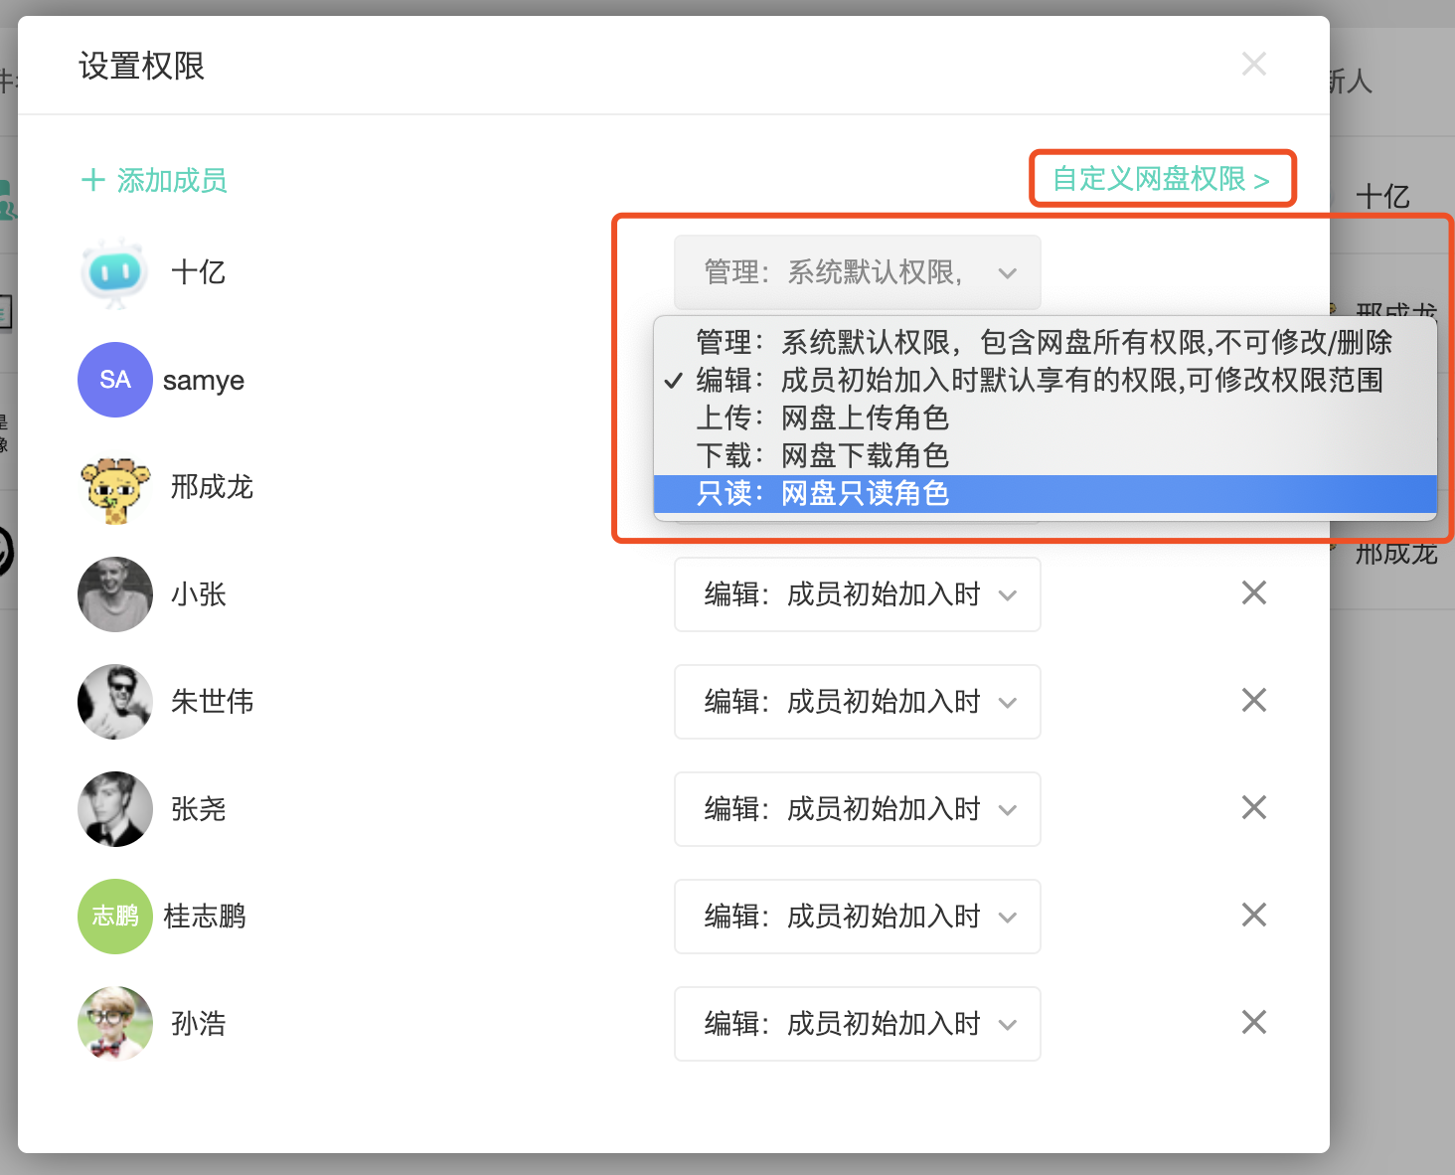Remove member 桂志鹏 with the X icon
Screen dimensions: 1455x1175
[1254, 916]
